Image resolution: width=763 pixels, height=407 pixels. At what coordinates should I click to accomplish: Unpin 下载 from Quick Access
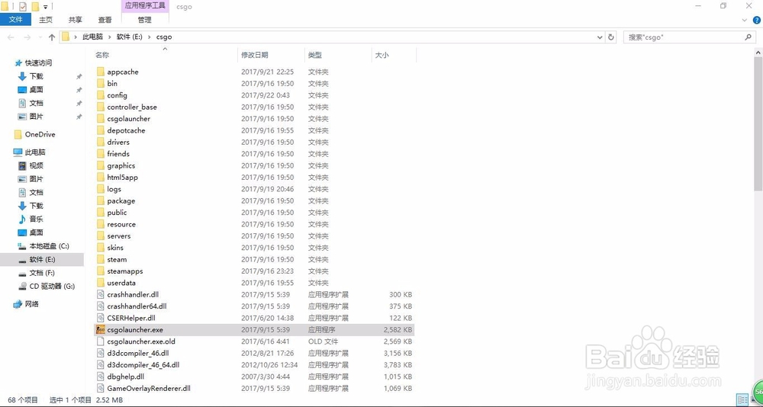click(79, 76)
